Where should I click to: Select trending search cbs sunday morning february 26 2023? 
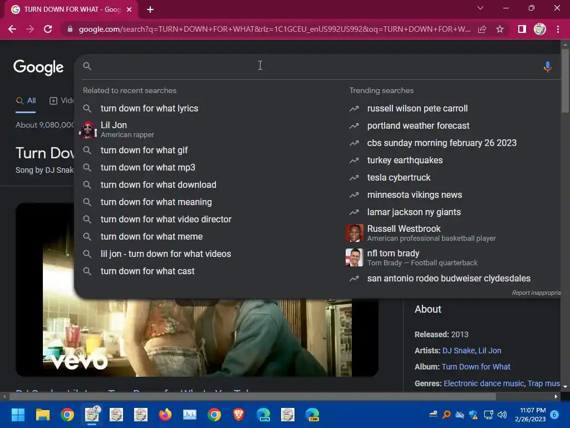441,143
